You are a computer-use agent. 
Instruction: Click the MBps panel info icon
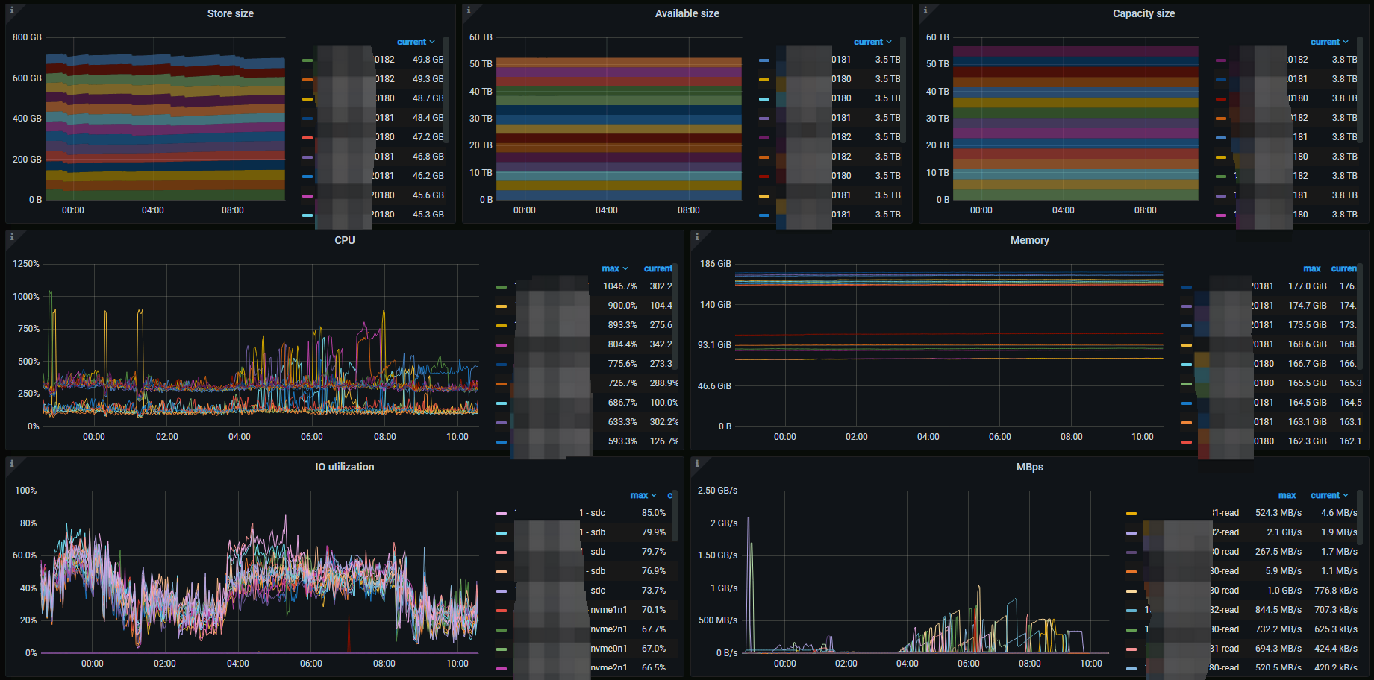[697, 464]
